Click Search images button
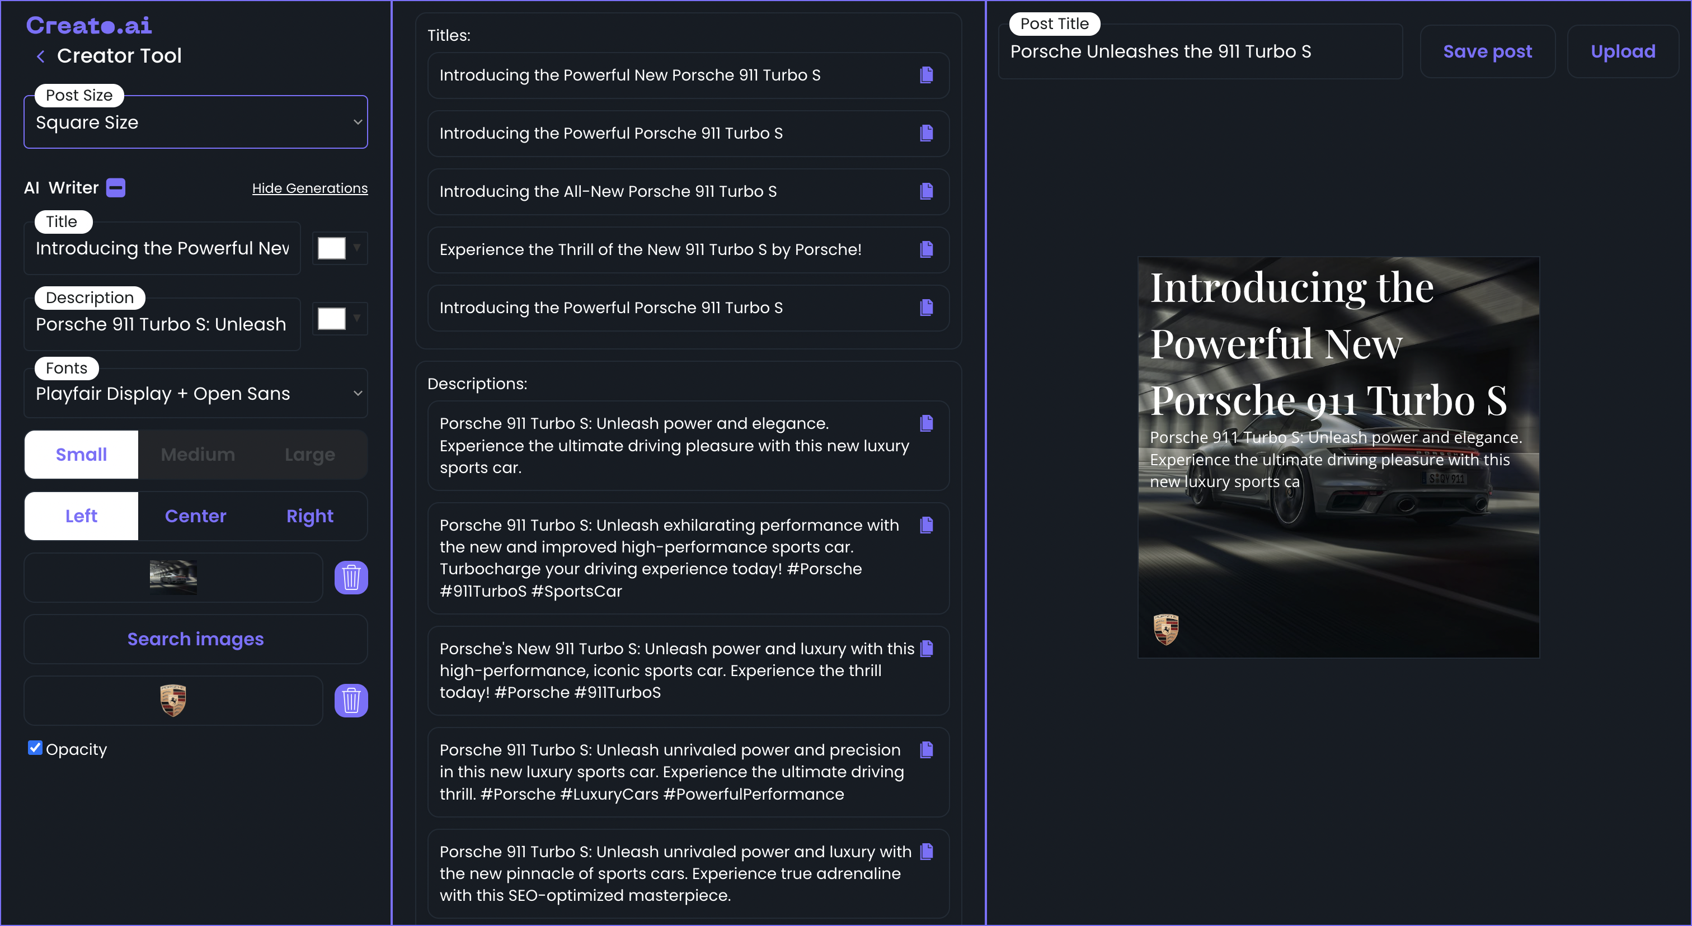Screen dimensions: 1692x926 tap(196, 639)
